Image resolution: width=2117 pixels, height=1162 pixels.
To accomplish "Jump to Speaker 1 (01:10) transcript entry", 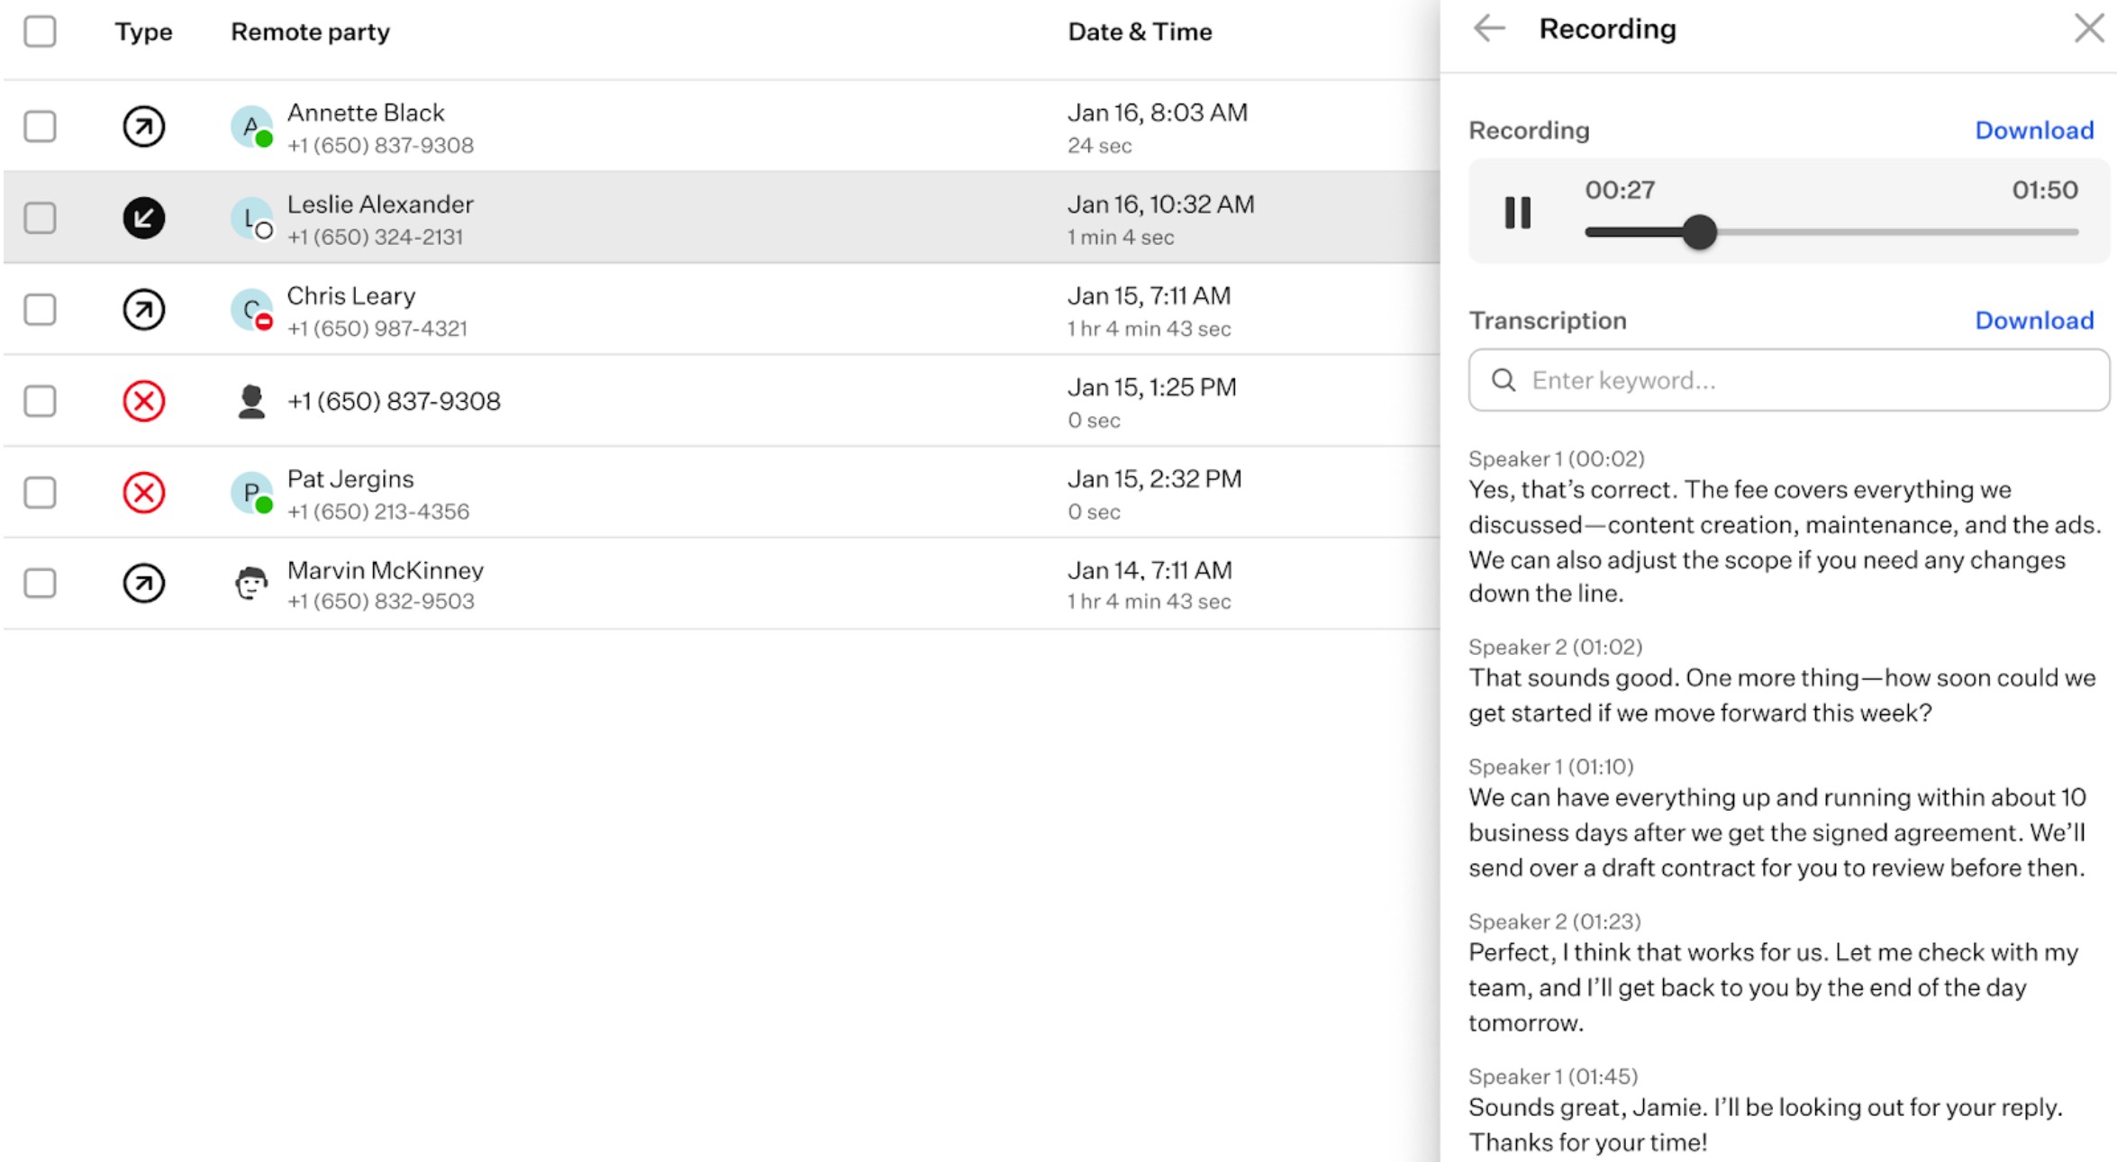I will (x=1551, y=767).
